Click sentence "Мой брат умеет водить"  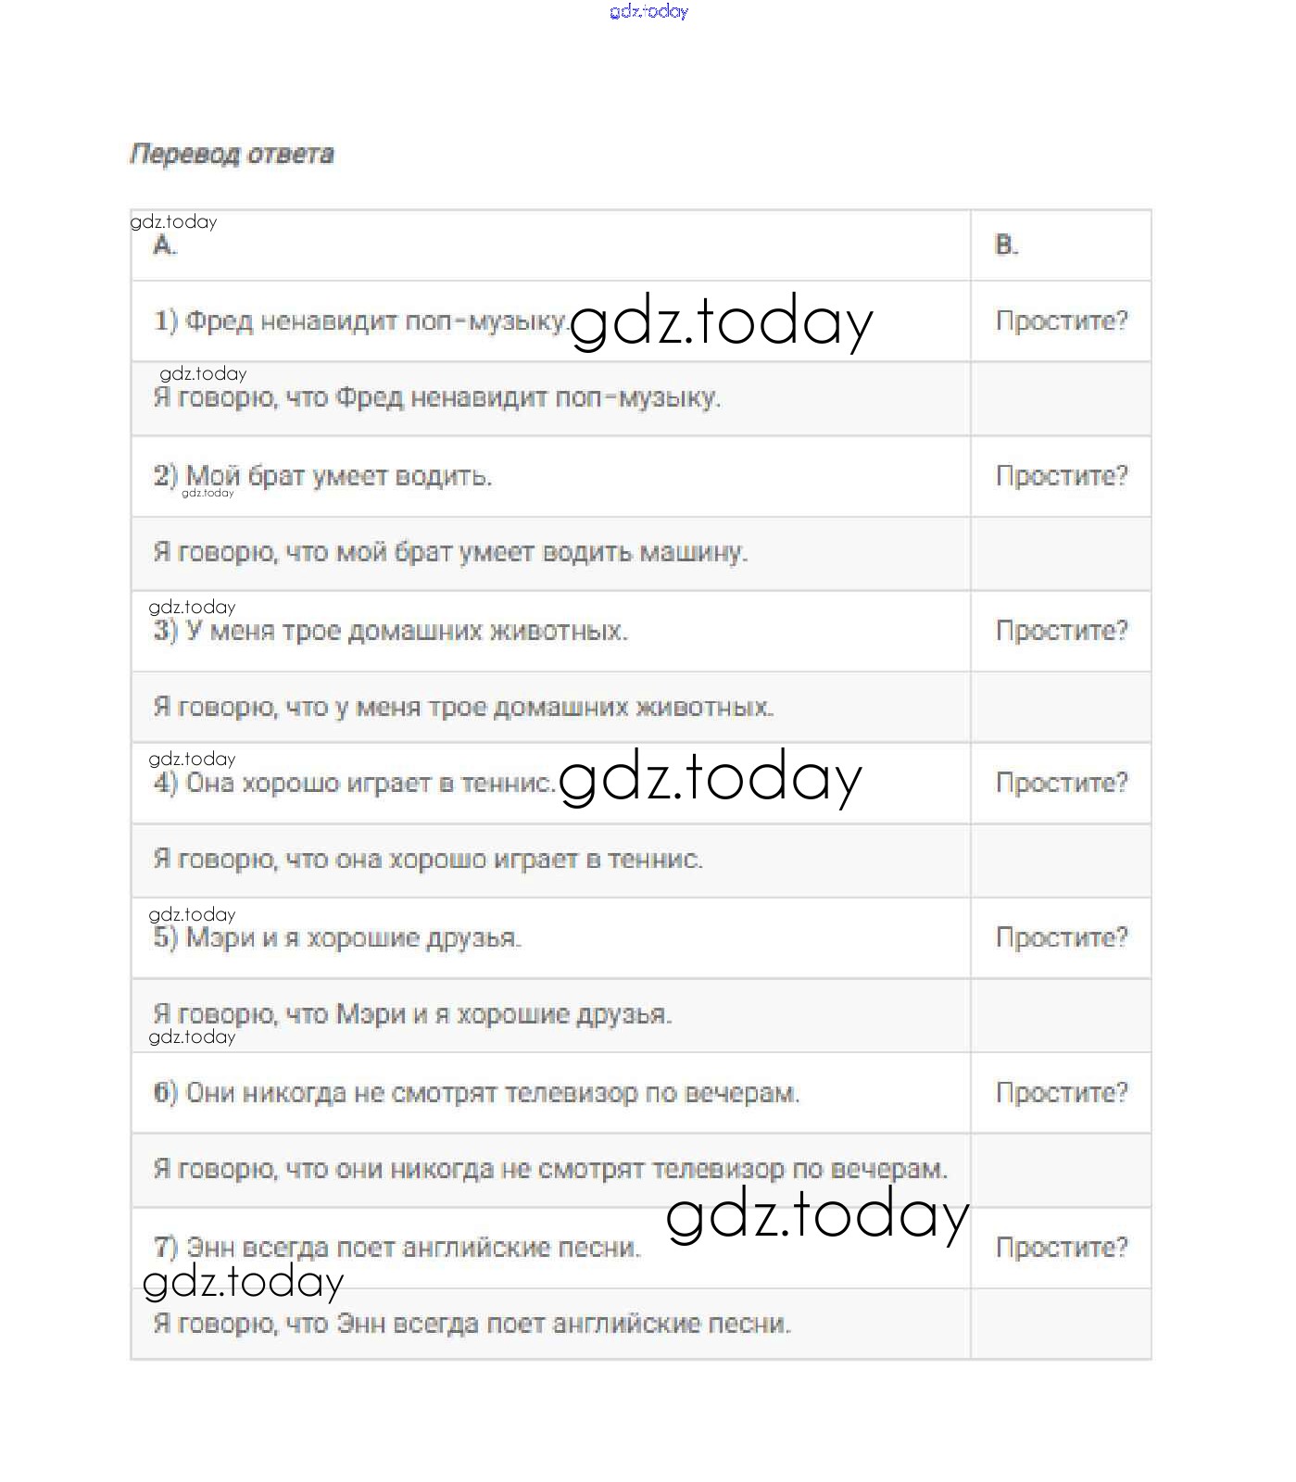pos(322,476)
